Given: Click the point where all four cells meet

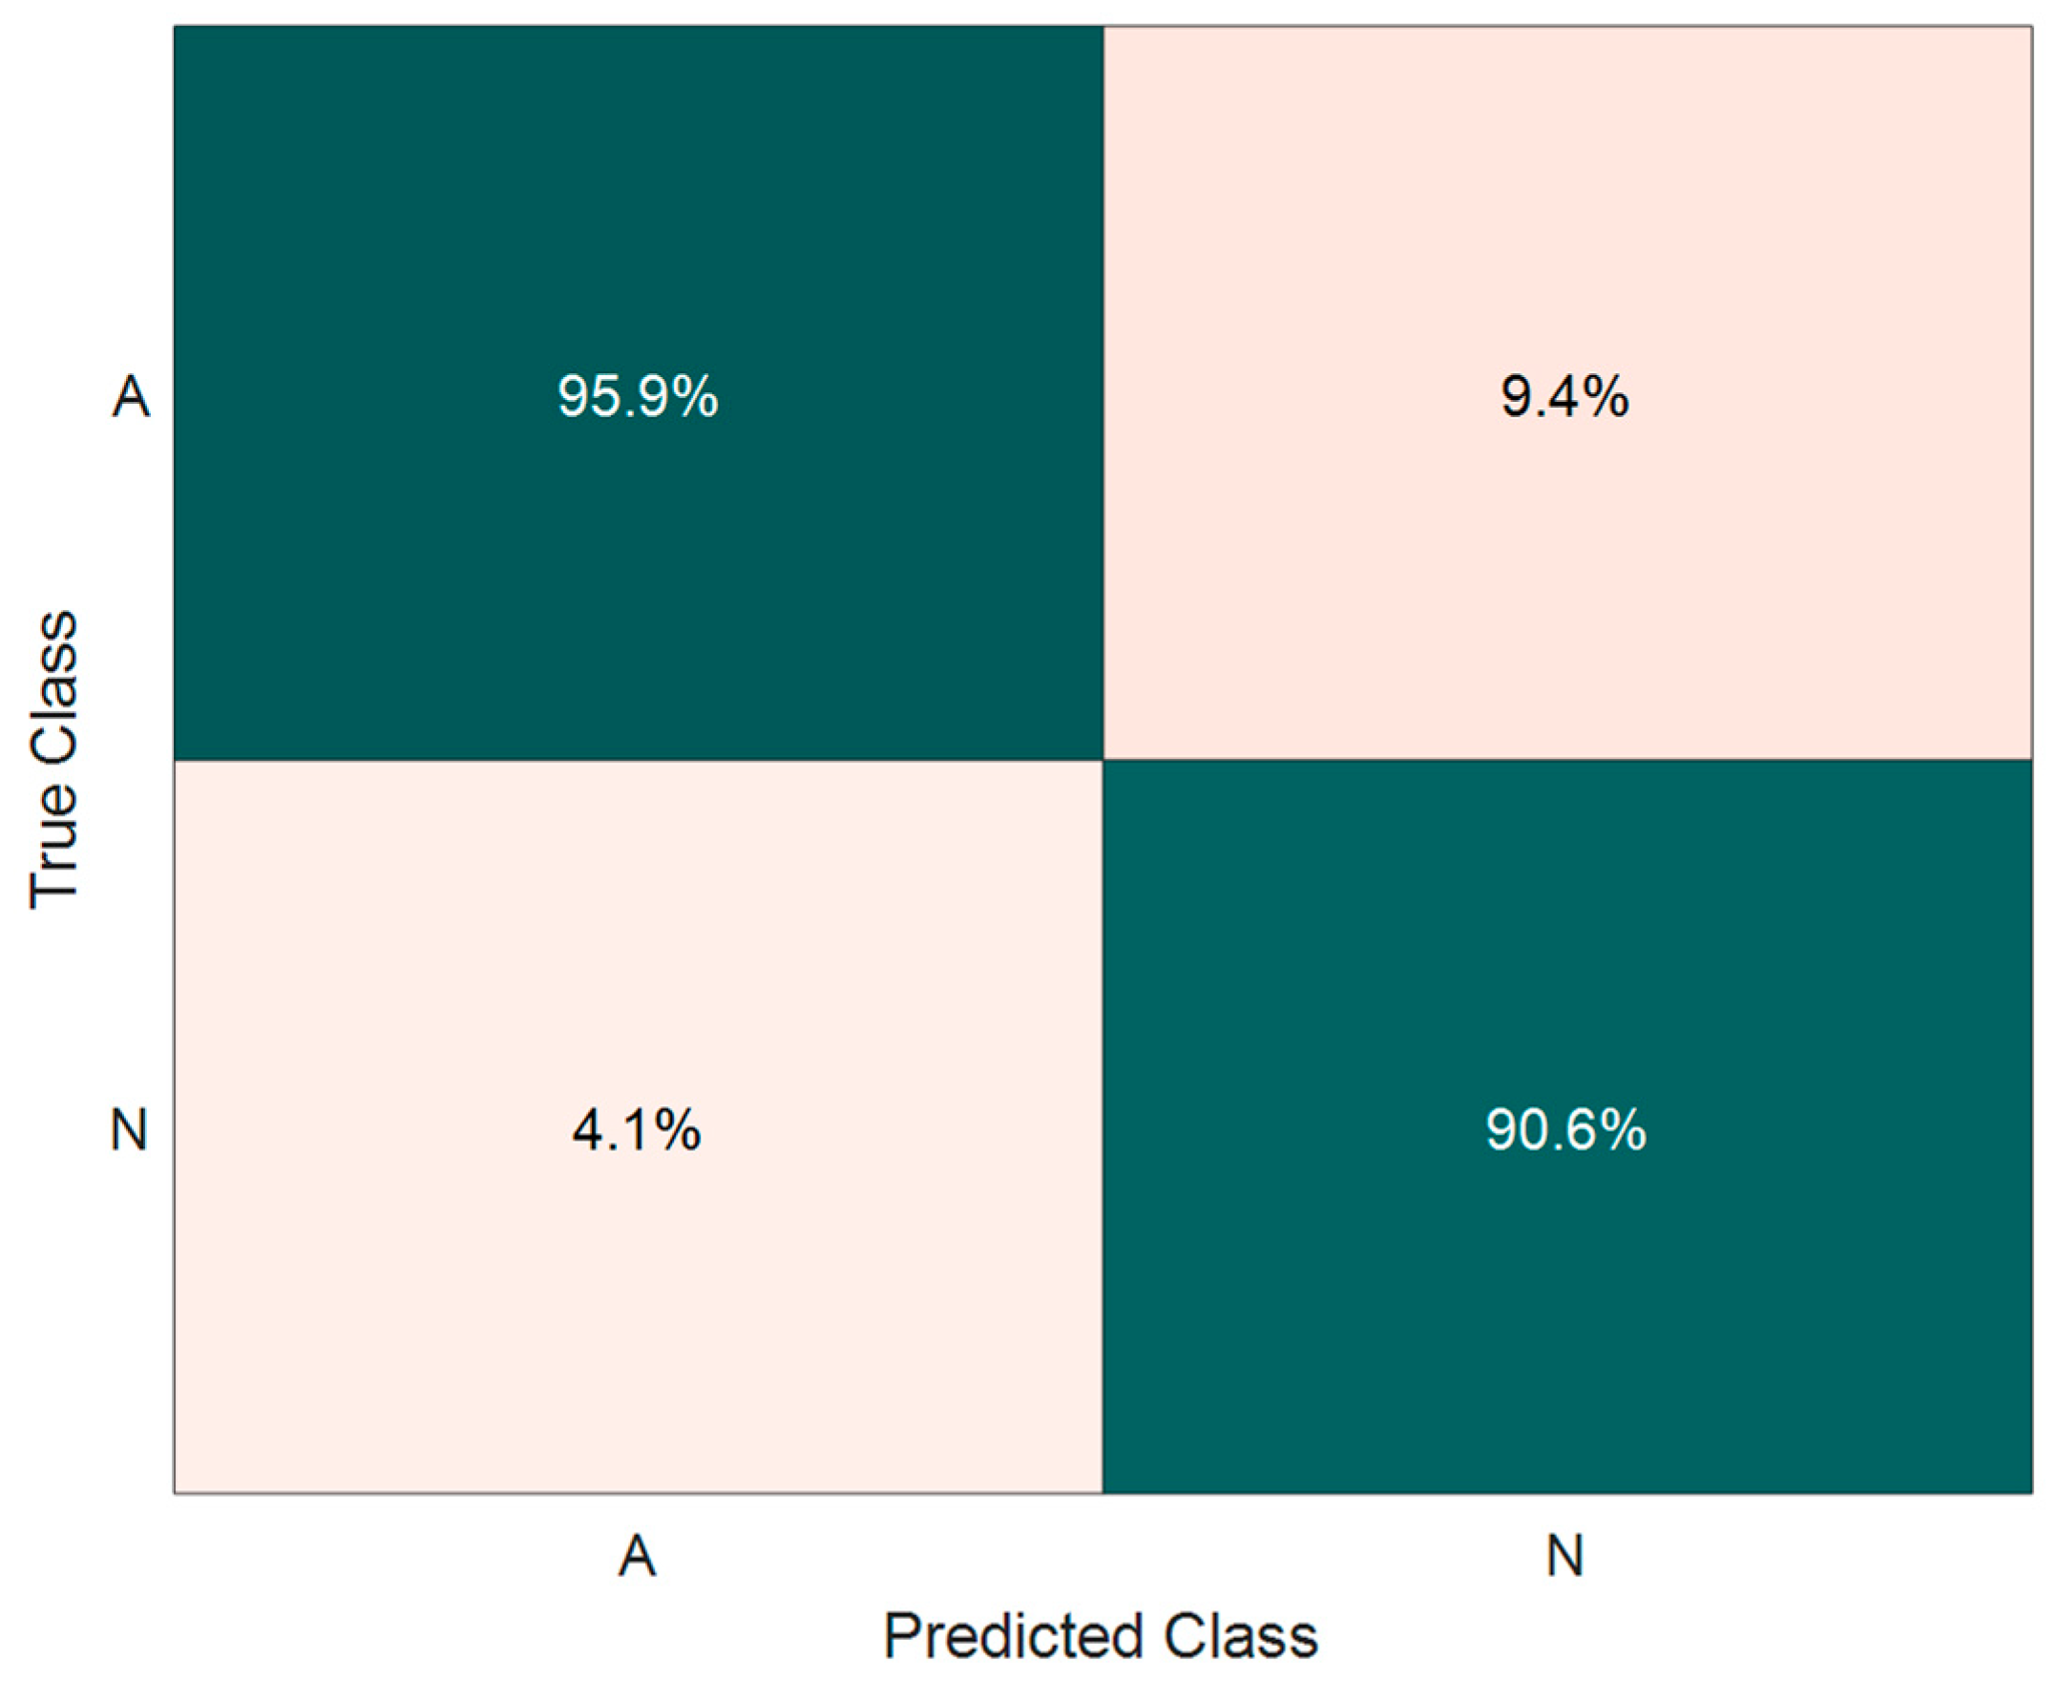Looking at the screenshot, I should point(1103,760).
